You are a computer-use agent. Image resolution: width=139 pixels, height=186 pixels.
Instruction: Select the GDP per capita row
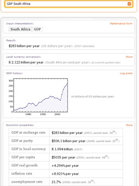pos(66,157)
